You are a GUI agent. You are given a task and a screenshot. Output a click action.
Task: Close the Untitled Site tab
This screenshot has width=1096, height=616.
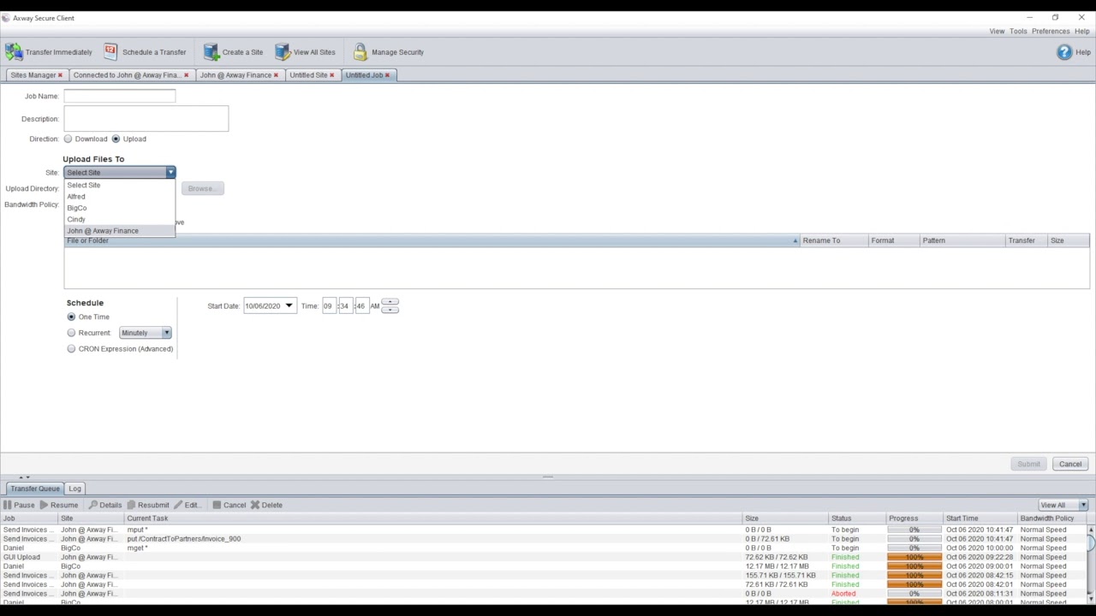coord(332,75)
